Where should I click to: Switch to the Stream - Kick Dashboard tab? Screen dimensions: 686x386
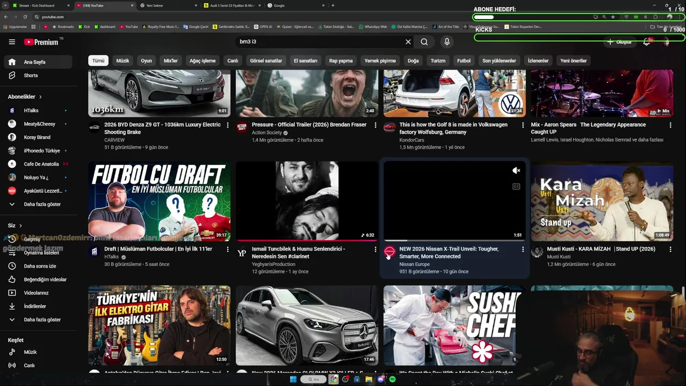click(40, 5)
